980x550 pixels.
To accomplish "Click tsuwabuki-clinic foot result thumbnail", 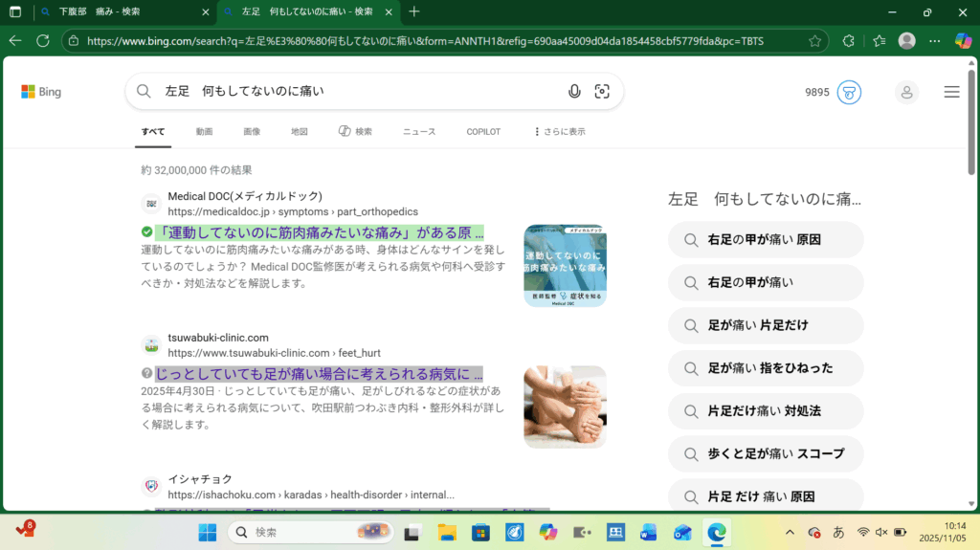I will (x=565, y=407).
